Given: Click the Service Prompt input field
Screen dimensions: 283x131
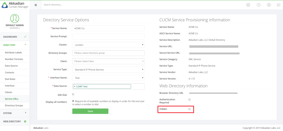Looking at the screenshot, I should click(108, 37).
